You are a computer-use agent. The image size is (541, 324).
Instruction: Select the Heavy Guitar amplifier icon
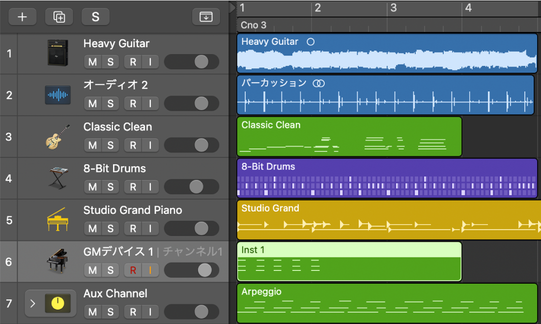[x=57, y=53]
